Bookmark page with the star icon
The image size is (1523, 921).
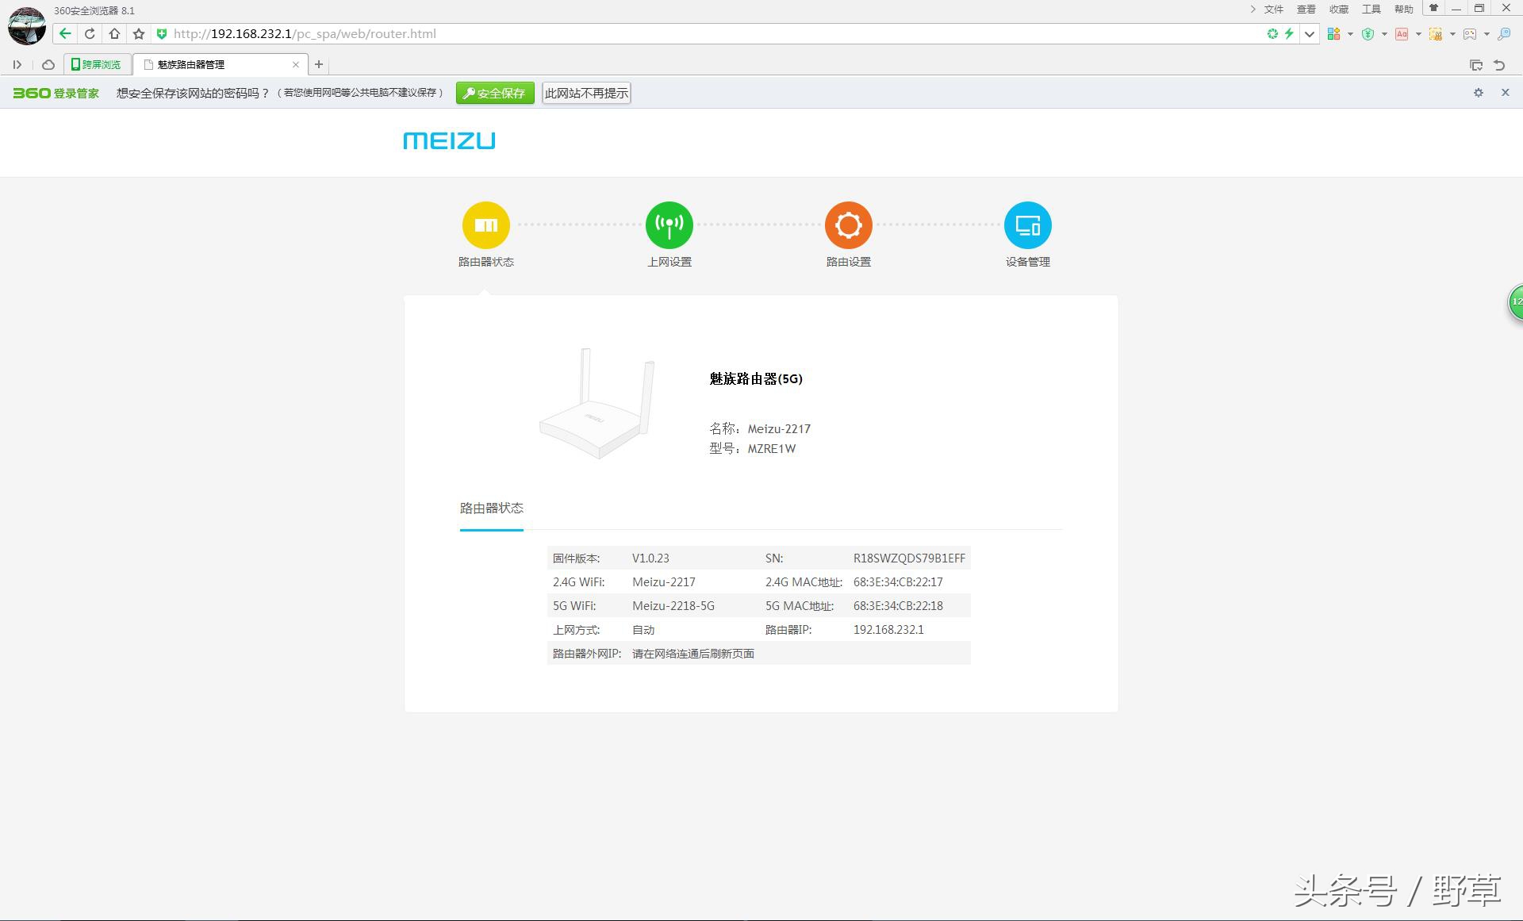[x=139, y=34]
